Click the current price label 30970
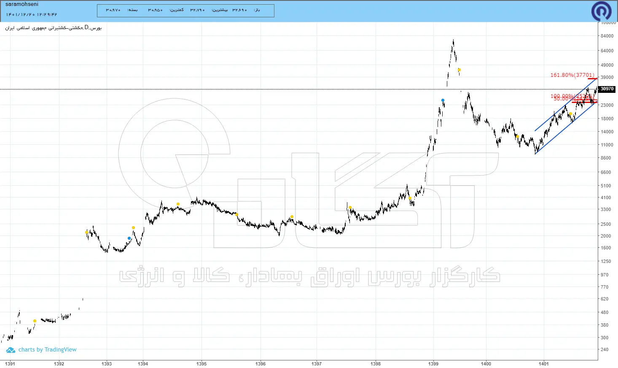The width and height of the screenshot is (618, 368). click(607, 89)
